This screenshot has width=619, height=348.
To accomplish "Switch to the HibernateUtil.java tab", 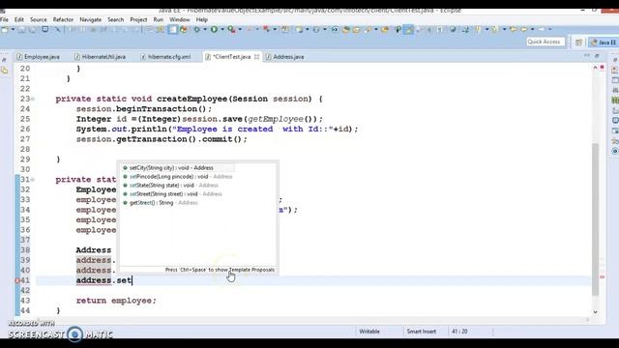I will [x=100, y=57].
